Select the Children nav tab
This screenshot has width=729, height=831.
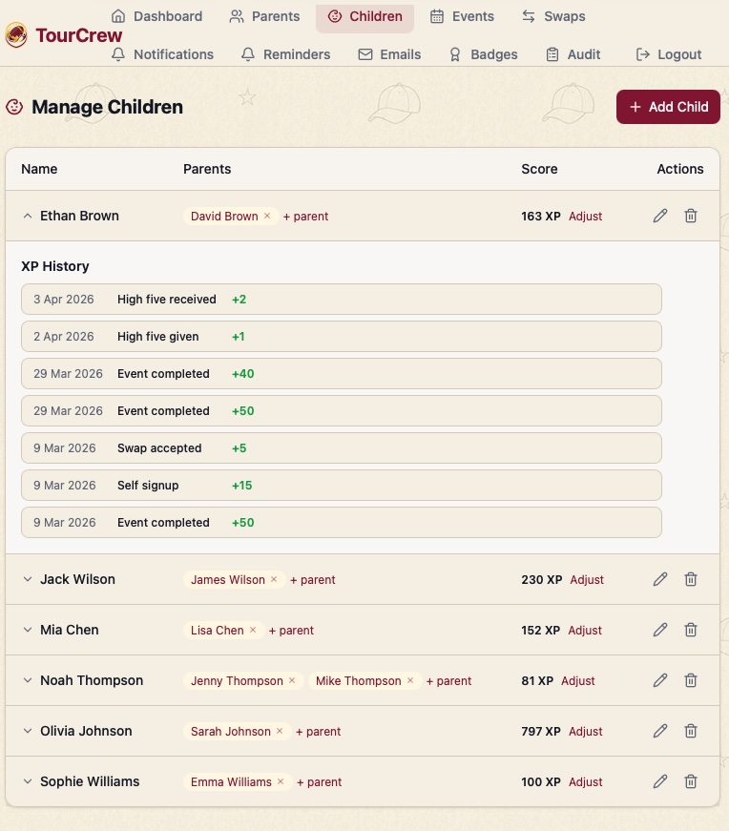(364, 16)
